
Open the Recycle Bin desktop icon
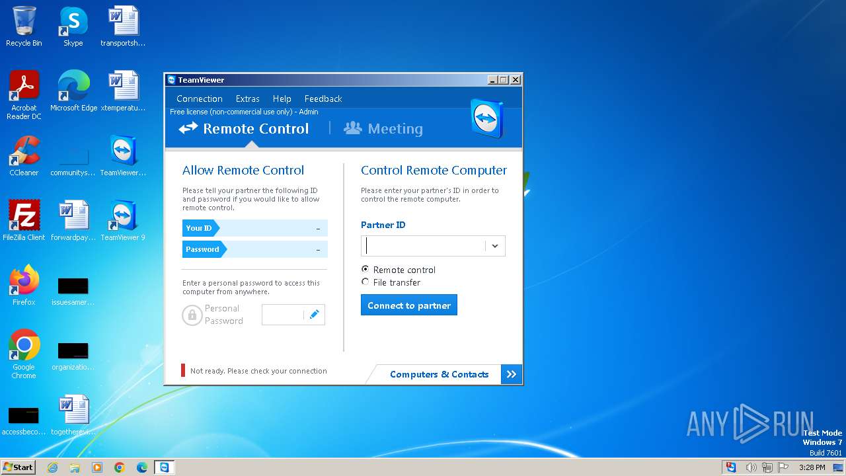tap(24, 26)
